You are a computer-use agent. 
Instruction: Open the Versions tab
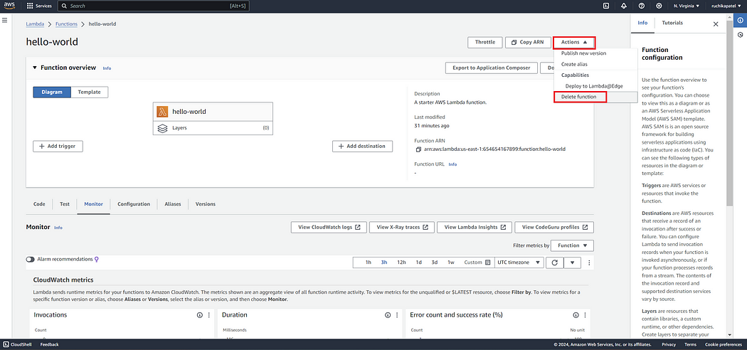pyautogui.click(x=206, y=203)
